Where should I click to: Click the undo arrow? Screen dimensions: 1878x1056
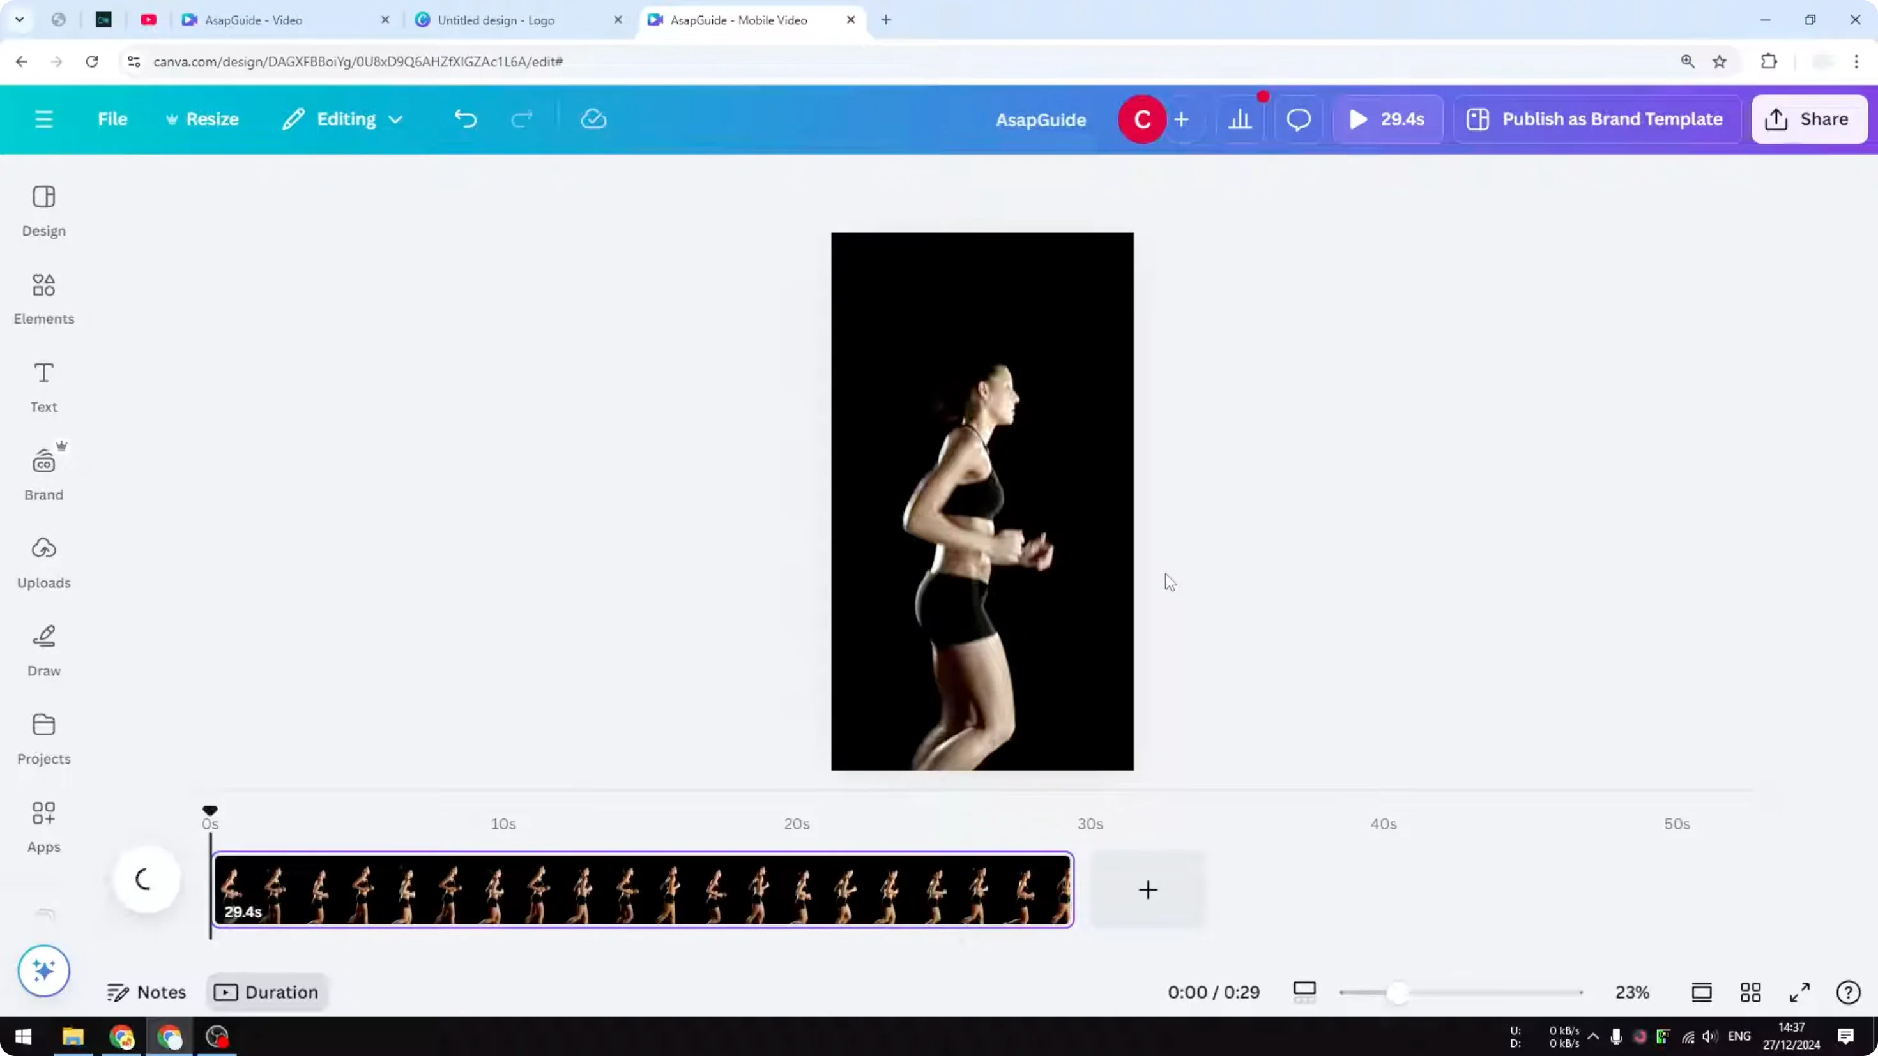[x=466, y=119]
